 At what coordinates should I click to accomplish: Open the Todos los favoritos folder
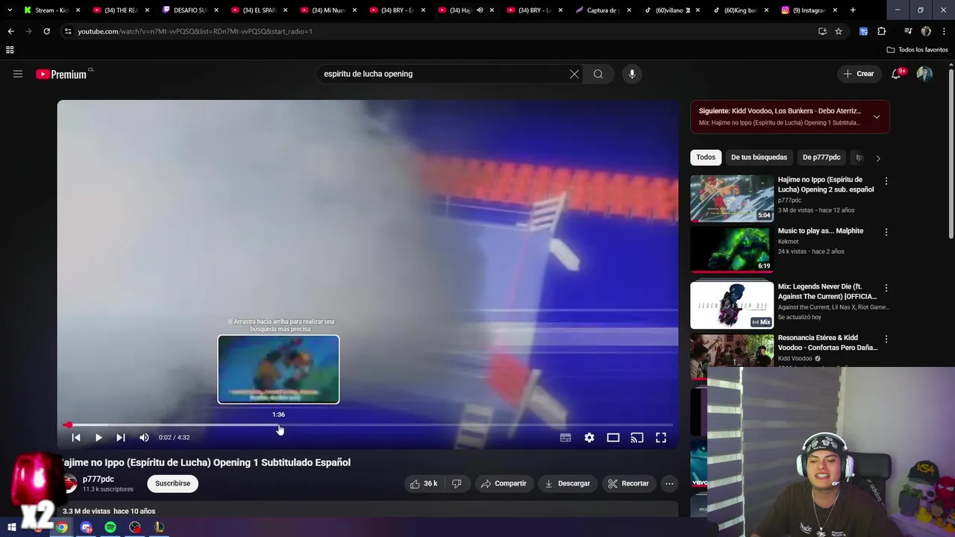click(917, 50)
